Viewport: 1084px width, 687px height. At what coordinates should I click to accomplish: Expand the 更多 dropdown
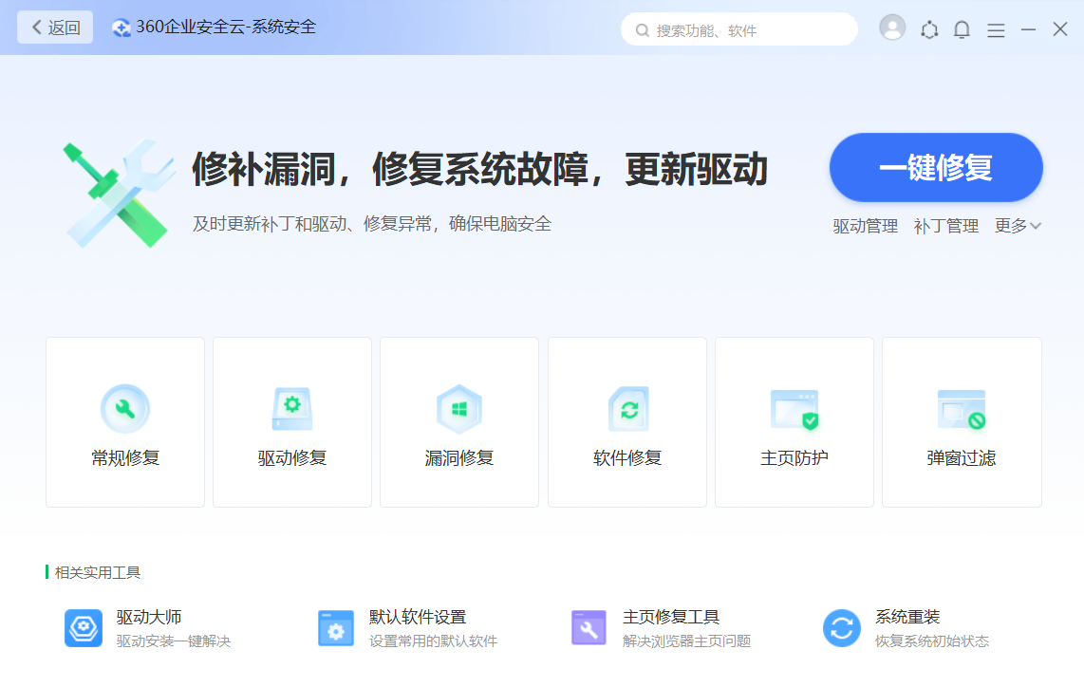(x=1019, y=226)
